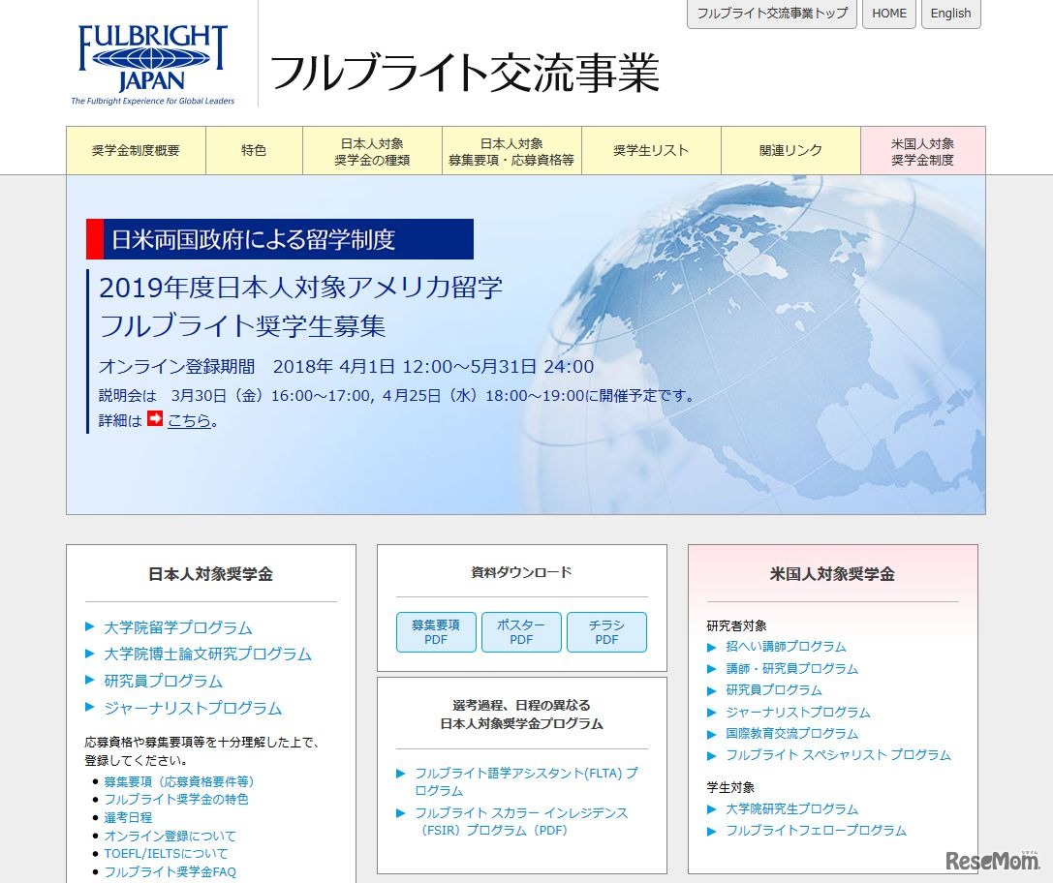Open the ジャーナリストプログラム link
This screenshot has height=883, width=1053.
(191, 708)
